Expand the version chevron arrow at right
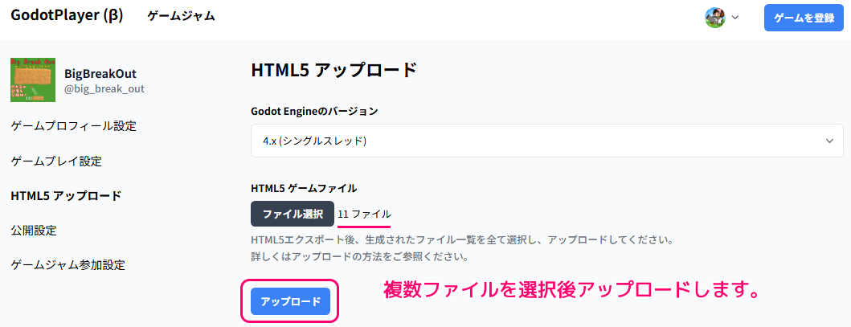 click(x=829, y=141)
